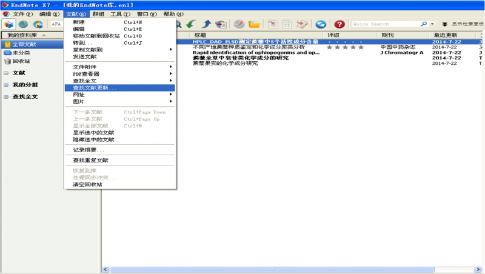Image resolution: width=485 pixels, height=274 pixels.
Task: Collapse the 我的分组 group set
Action: (6, 85)
